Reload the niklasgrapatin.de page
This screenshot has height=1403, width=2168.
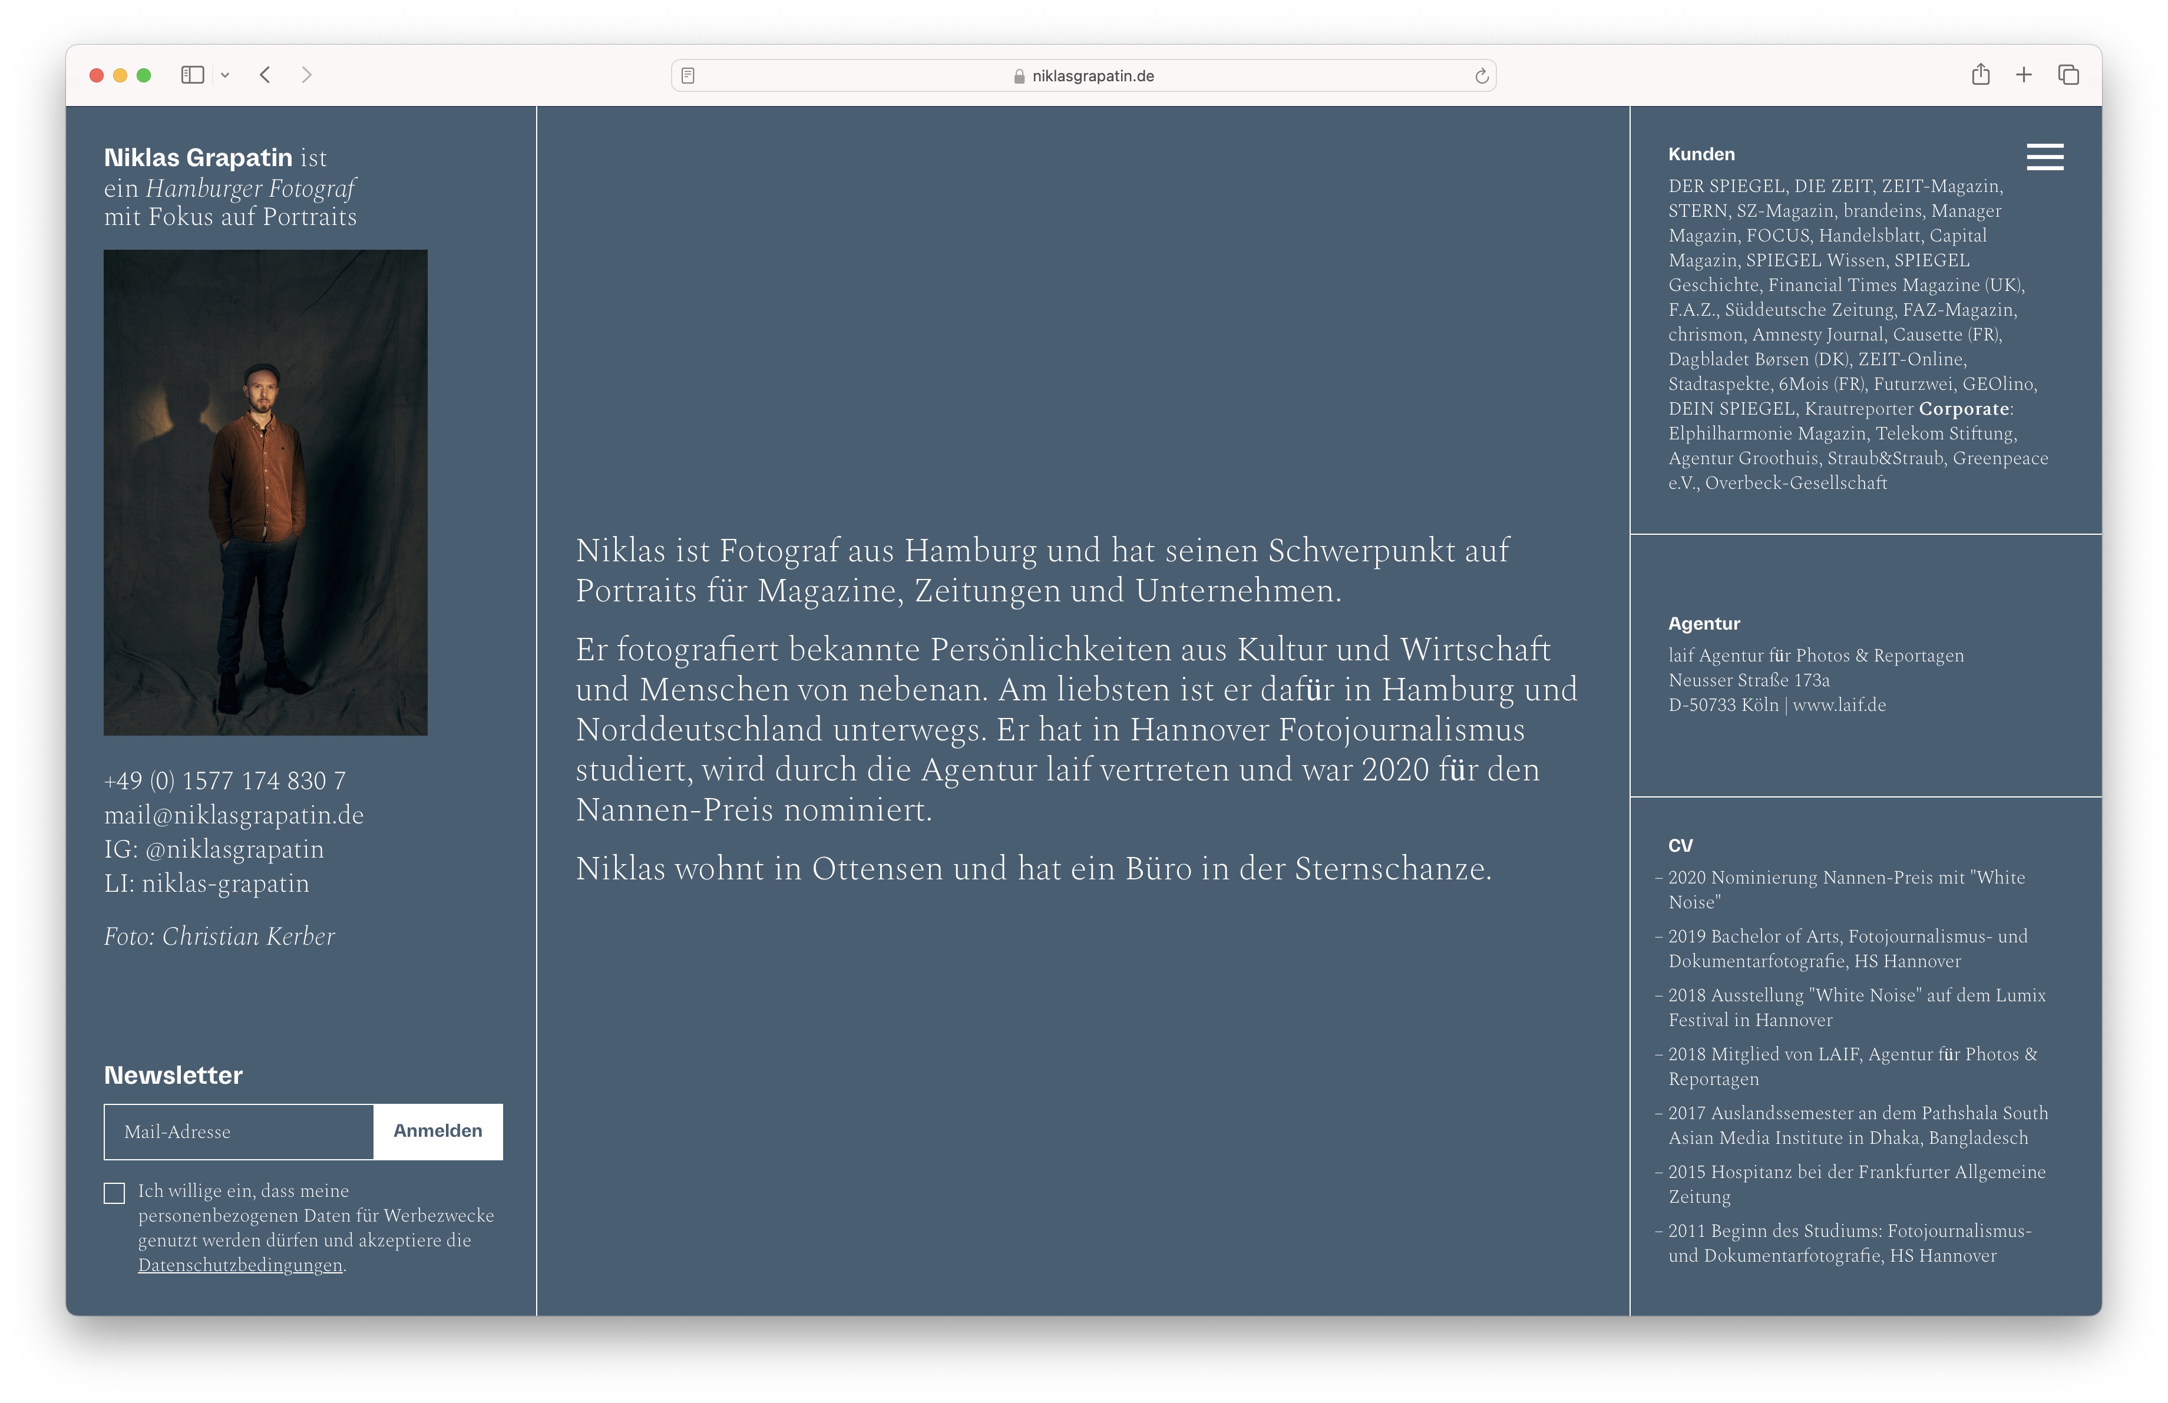coord(1480,75)
